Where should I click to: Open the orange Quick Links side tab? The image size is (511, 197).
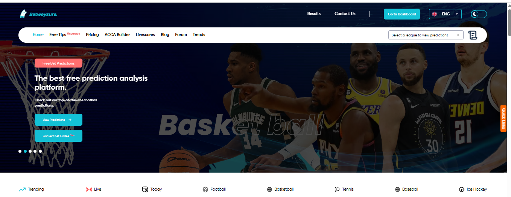(x=503, y=118)
